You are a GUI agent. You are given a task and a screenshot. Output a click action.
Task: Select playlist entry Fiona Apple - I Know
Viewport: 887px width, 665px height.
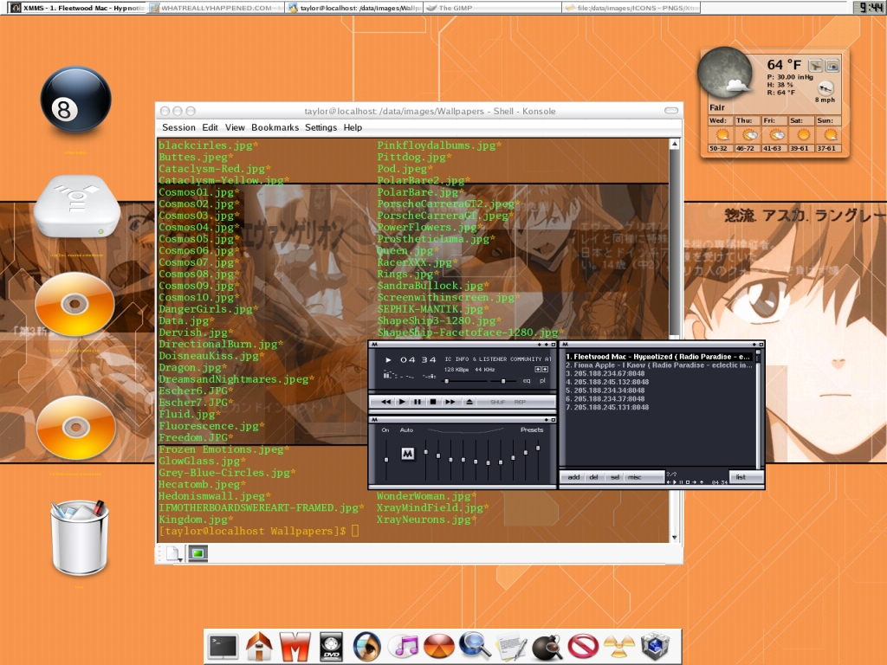pos(659,365)
